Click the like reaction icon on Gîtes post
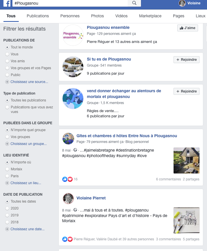This screenshot has width=207, height=251. pyautogui.click(x=65, y=179)
